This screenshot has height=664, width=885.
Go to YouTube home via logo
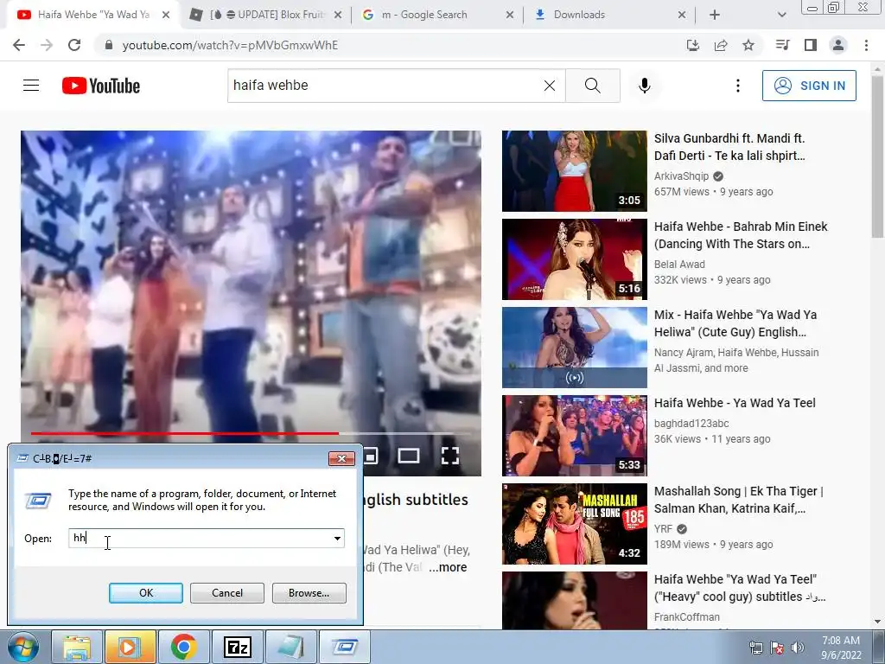click(101, 86)
